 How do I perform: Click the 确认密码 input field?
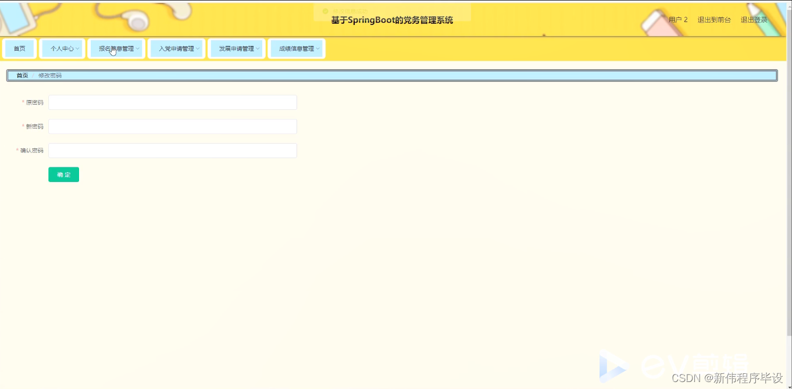click(x=172, y=150)
